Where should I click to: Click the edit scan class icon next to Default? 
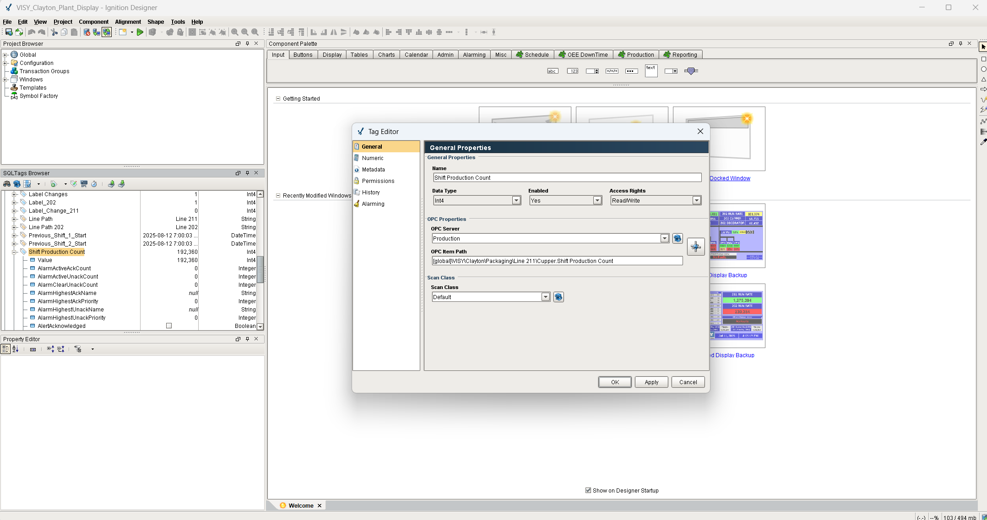(559, 297)
